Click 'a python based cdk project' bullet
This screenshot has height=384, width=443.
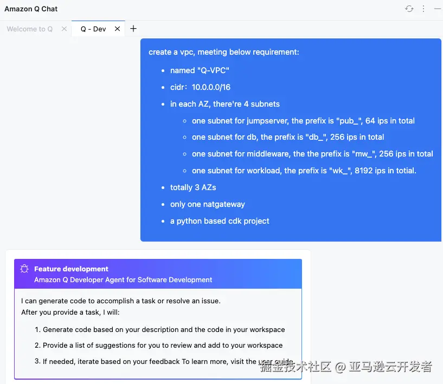[220, 221]
